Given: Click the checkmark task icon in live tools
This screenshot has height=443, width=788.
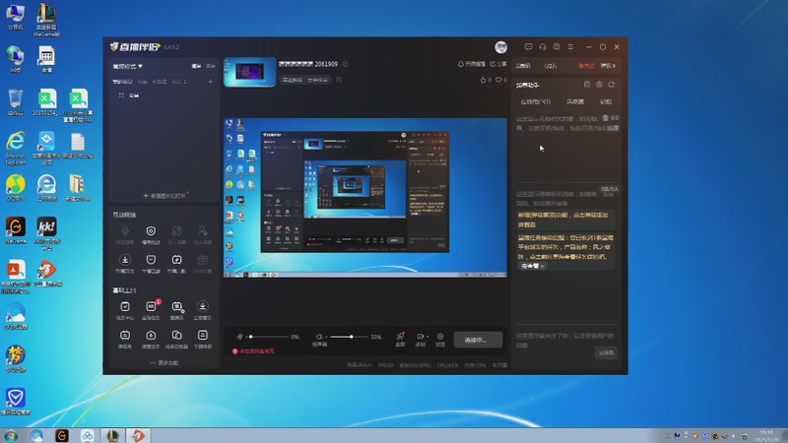Looking at the screenshot, I should [x=125, y=306].
